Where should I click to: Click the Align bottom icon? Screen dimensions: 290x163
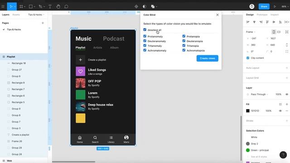pyautogui.click(x=280, y=22)
